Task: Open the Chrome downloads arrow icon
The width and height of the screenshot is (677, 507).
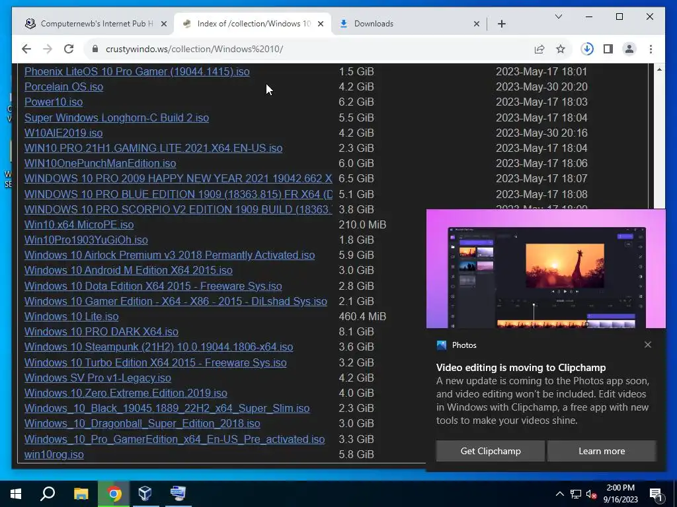Action: click(587, 49)
